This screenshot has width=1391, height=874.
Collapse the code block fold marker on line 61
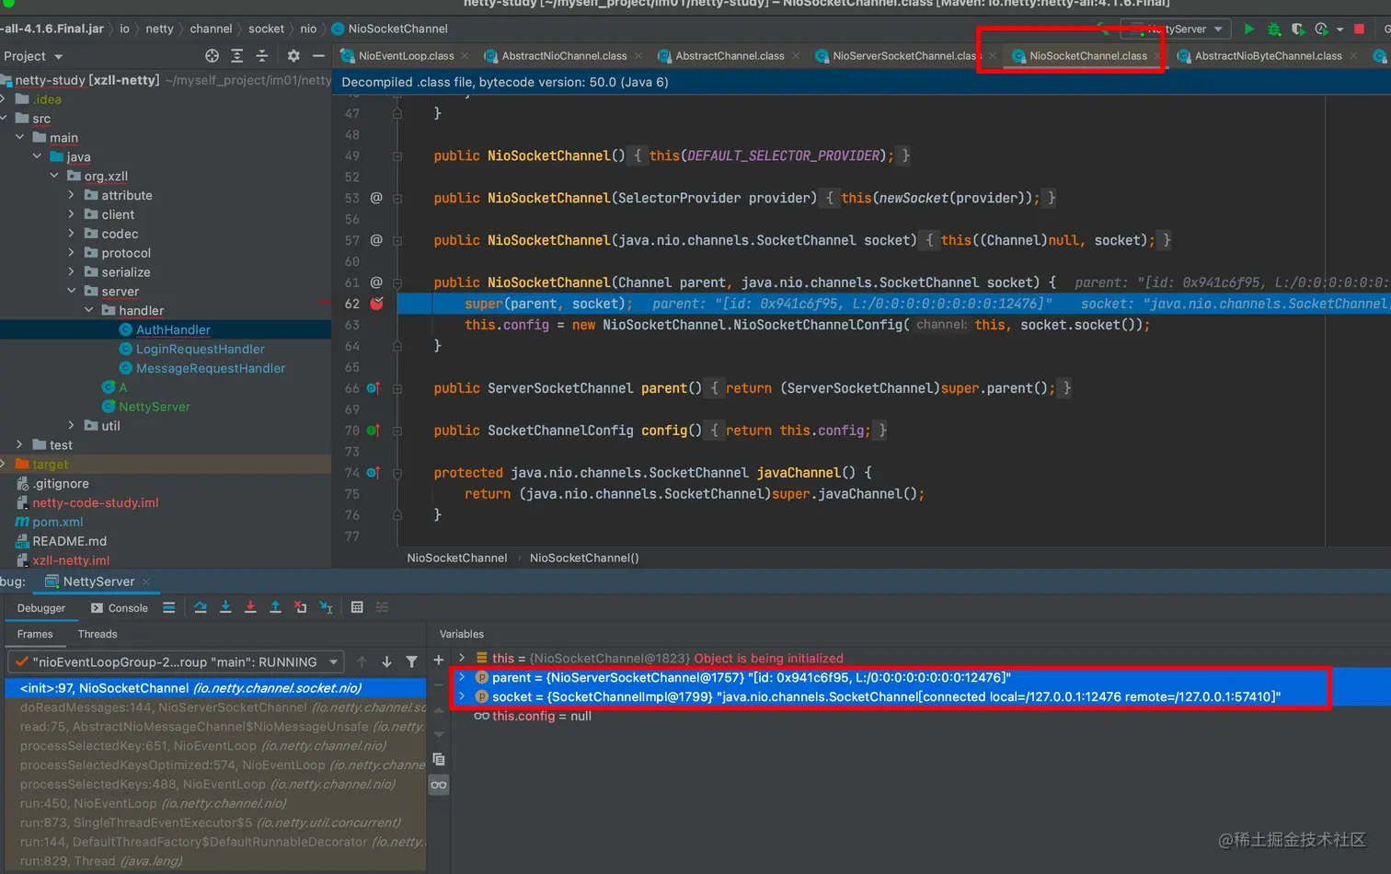tap(397, 282)
